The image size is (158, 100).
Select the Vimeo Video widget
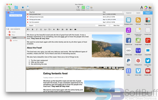pyautogui.click(x=138, y=71)
